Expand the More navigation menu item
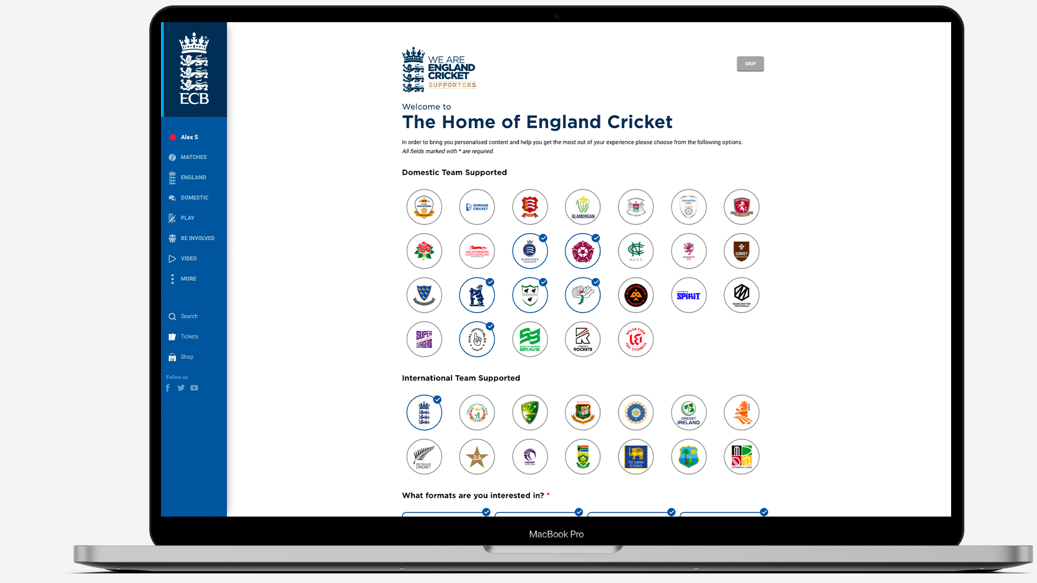The image size is (1037, 583). [187, 279]
